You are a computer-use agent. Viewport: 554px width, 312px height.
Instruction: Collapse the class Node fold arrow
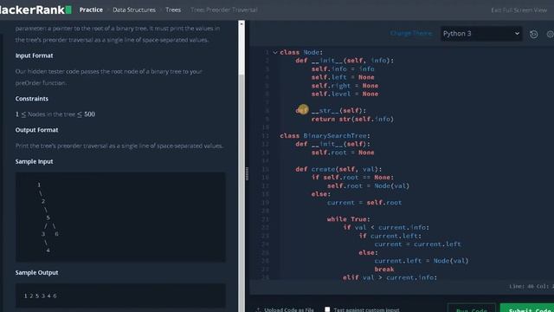275,52
